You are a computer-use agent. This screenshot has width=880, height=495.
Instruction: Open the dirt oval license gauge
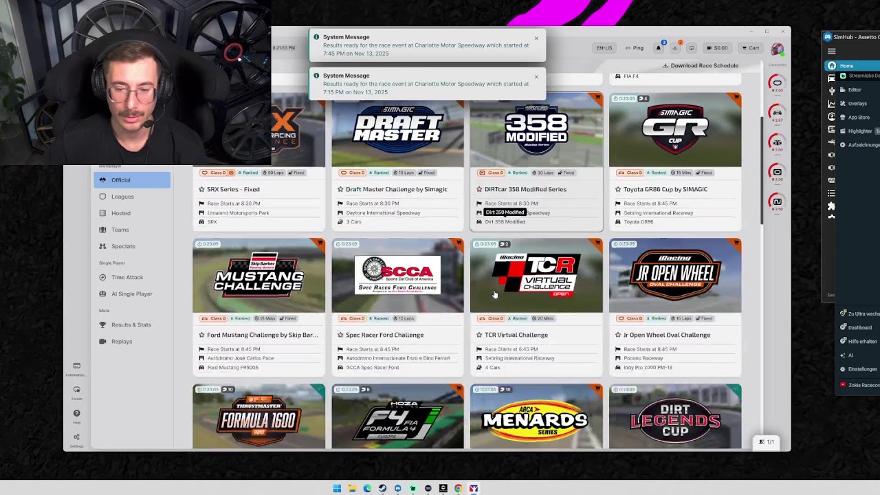pyautogui.click(x=777, y=172)
